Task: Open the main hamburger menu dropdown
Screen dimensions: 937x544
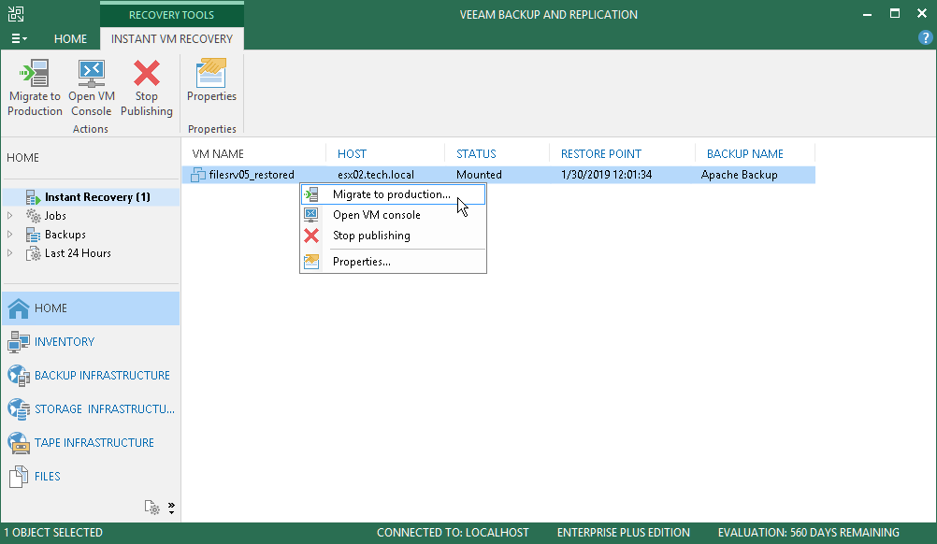Action: click(19, 39)
